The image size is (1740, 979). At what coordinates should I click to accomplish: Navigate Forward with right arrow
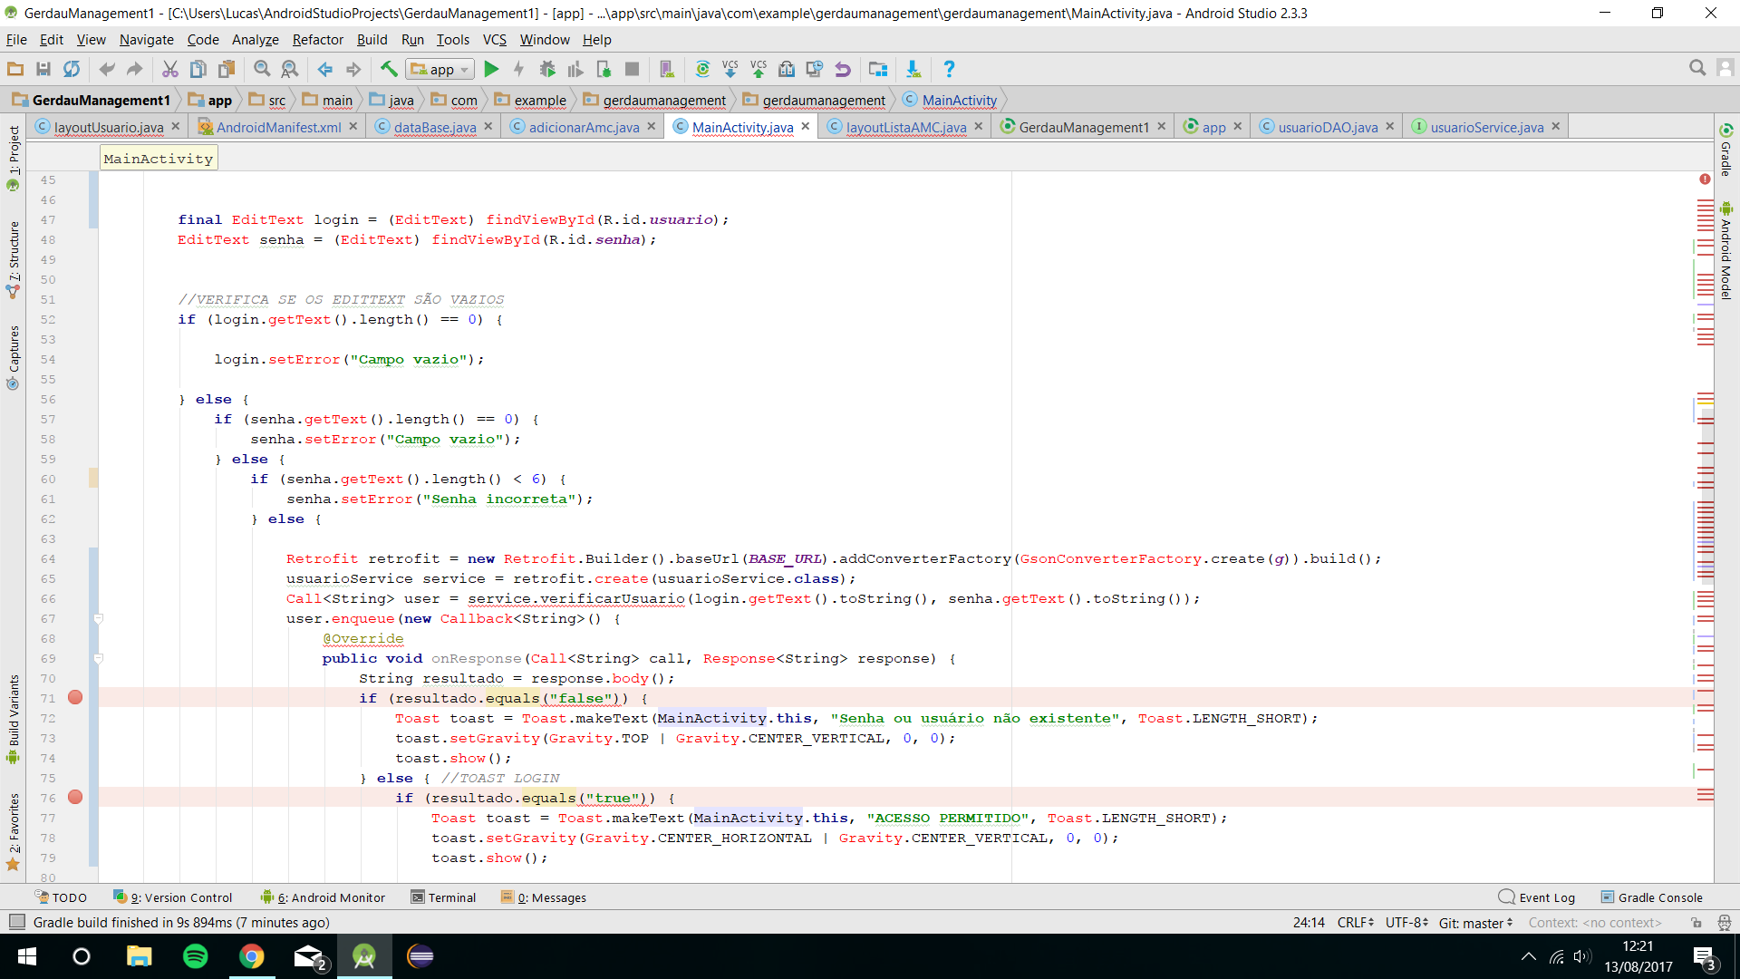[x=353, y=69]
